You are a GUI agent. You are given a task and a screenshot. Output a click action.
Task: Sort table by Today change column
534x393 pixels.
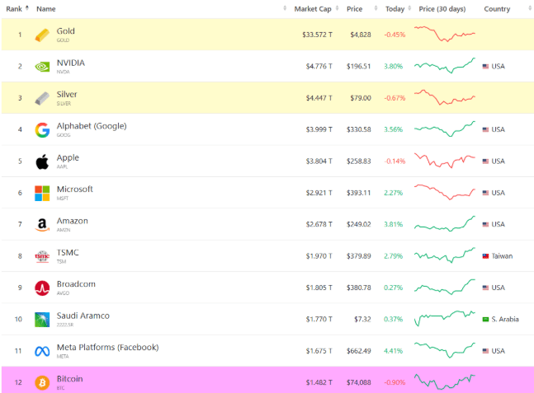(x=395, y=9)
